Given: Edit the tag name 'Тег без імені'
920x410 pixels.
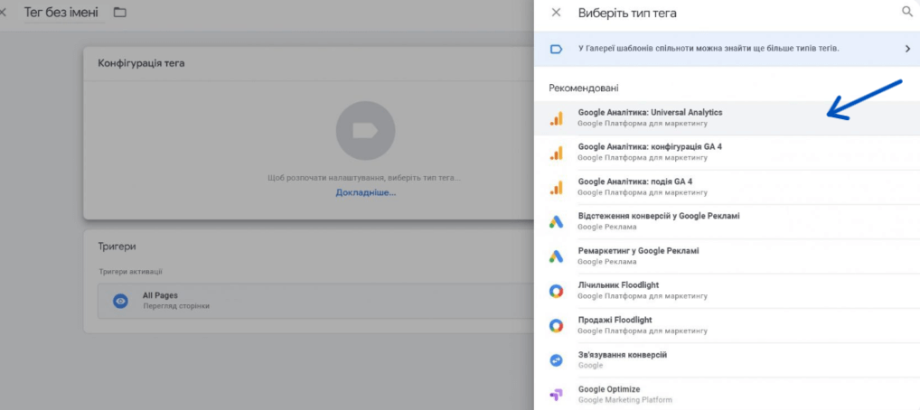Looking at the screenshot, I should (61, 13).
